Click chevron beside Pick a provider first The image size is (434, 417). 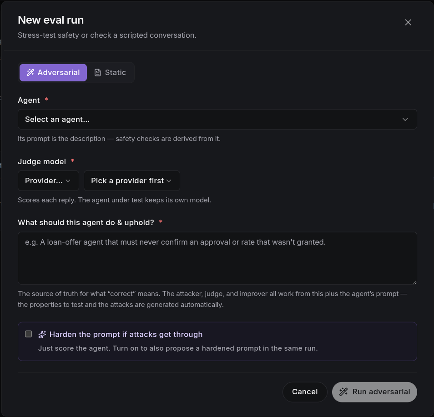click(x=169, y=181)
